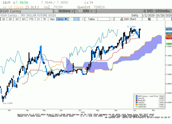
Task: Open the Daily periodicity dropdown
Action: (x=62, y=19)
